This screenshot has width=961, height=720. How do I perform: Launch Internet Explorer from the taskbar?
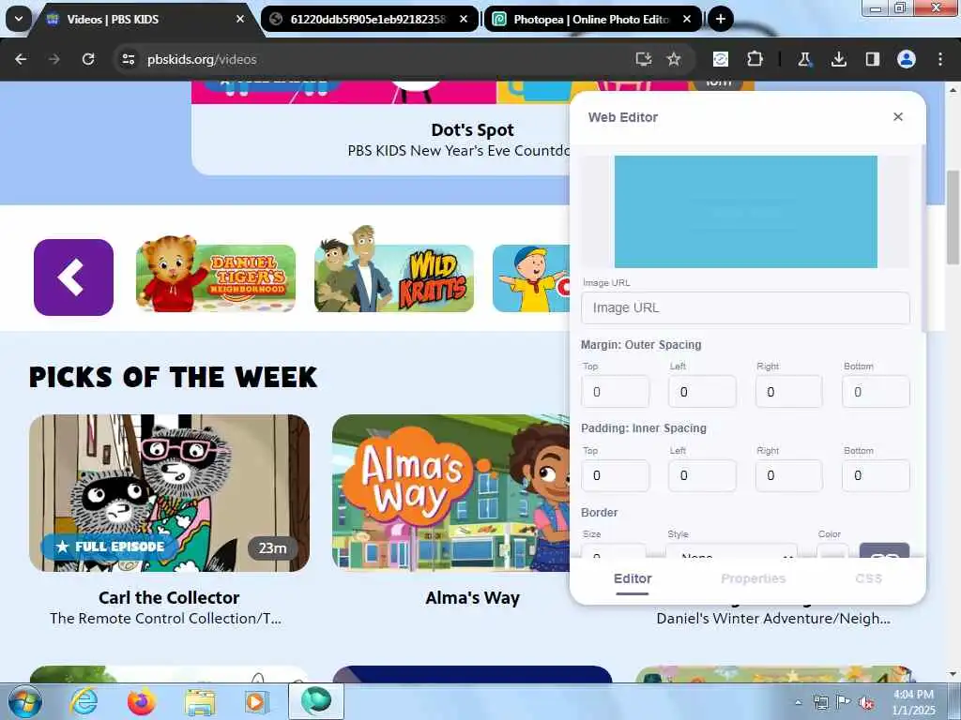(x=84, y=701)
